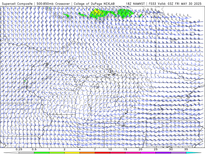Select the gray legend swatch after 0.25
The image size is (205, 154).
[x=27, y=153]
